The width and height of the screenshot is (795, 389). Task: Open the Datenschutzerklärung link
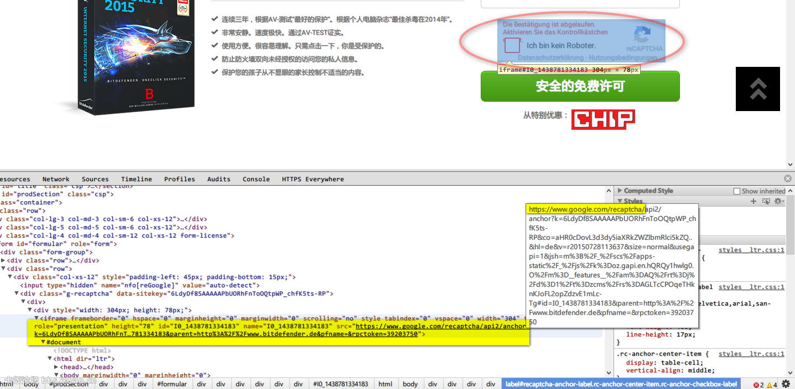click(x=551, y=57)
